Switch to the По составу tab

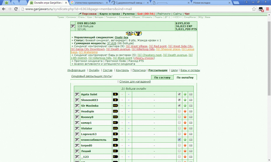[x=162, y=77]
